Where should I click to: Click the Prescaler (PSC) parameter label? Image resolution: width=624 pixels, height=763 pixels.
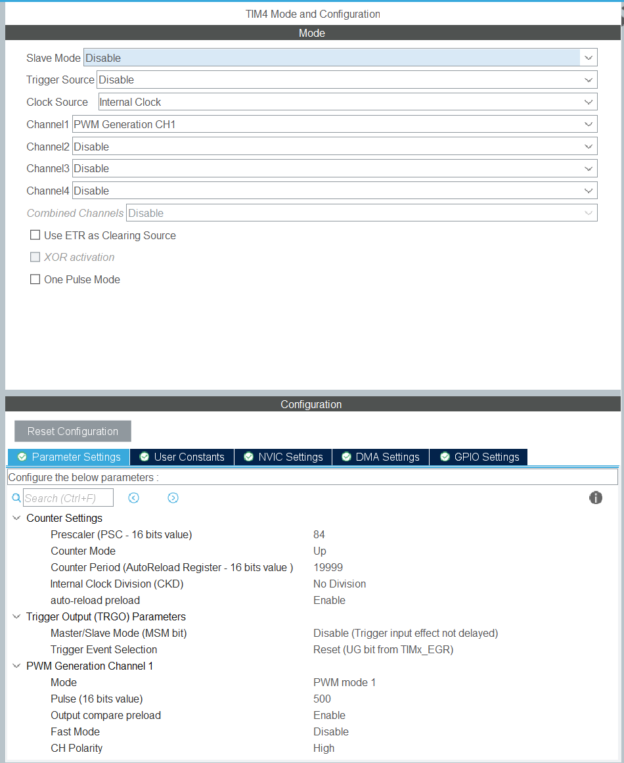[122, 534]
